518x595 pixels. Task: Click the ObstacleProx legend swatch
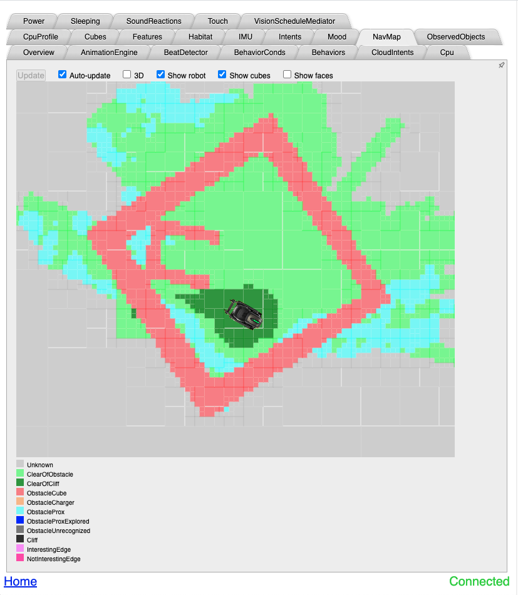click(x=19, y=512)
